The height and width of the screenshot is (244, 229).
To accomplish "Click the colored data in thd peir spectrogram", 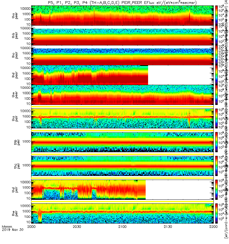I will click(89, 190).
